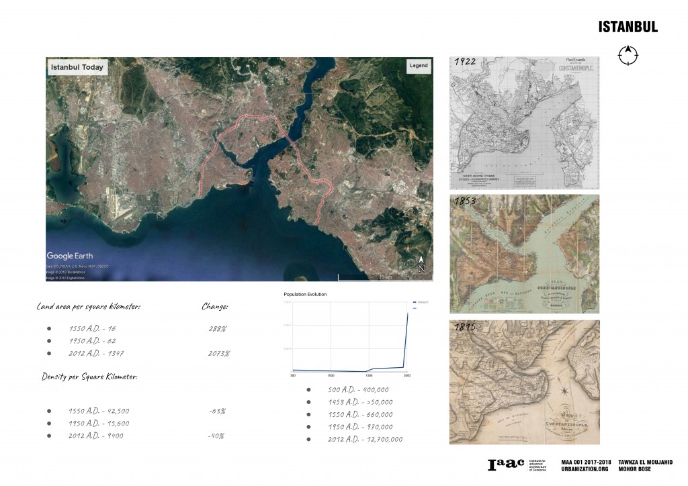Image resolution: width=688 pixels, height=486 pixels.
Task: Expand the Istanbul Today label box
Action: (x=77, y=67)
